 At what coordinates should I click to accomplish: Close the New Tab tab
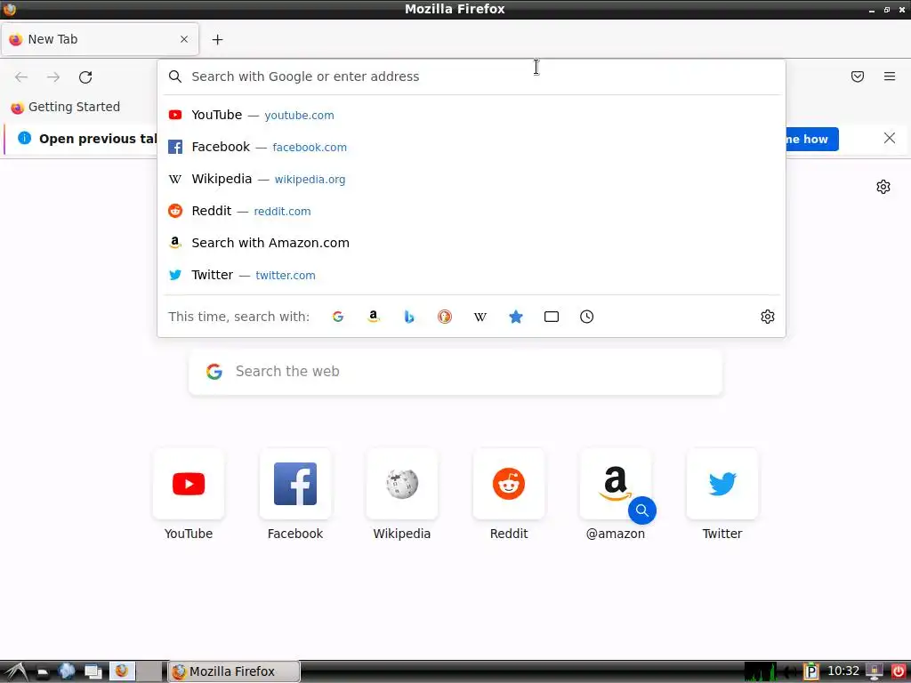[184, 39]
